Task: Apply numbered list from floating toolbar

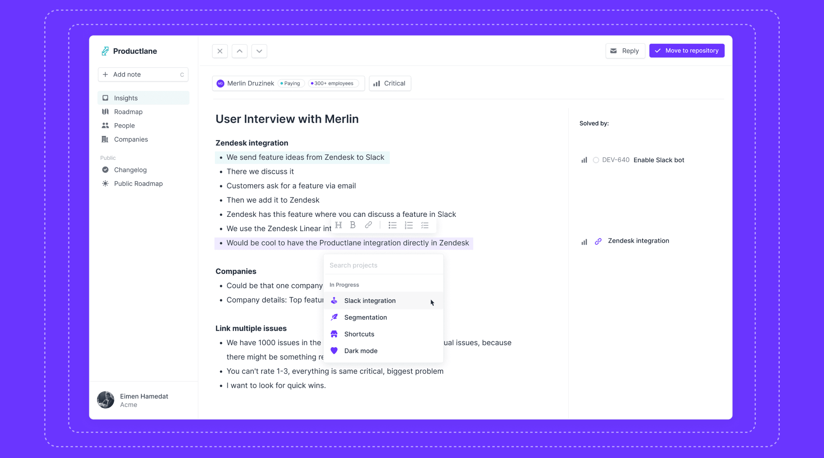Action: 409,225
